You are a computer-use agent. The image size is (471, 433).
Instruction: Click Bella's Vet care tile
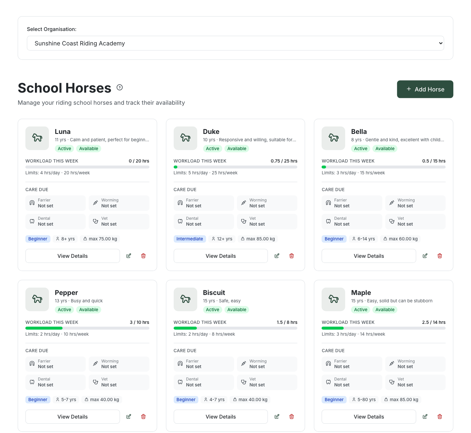point(415,221)
